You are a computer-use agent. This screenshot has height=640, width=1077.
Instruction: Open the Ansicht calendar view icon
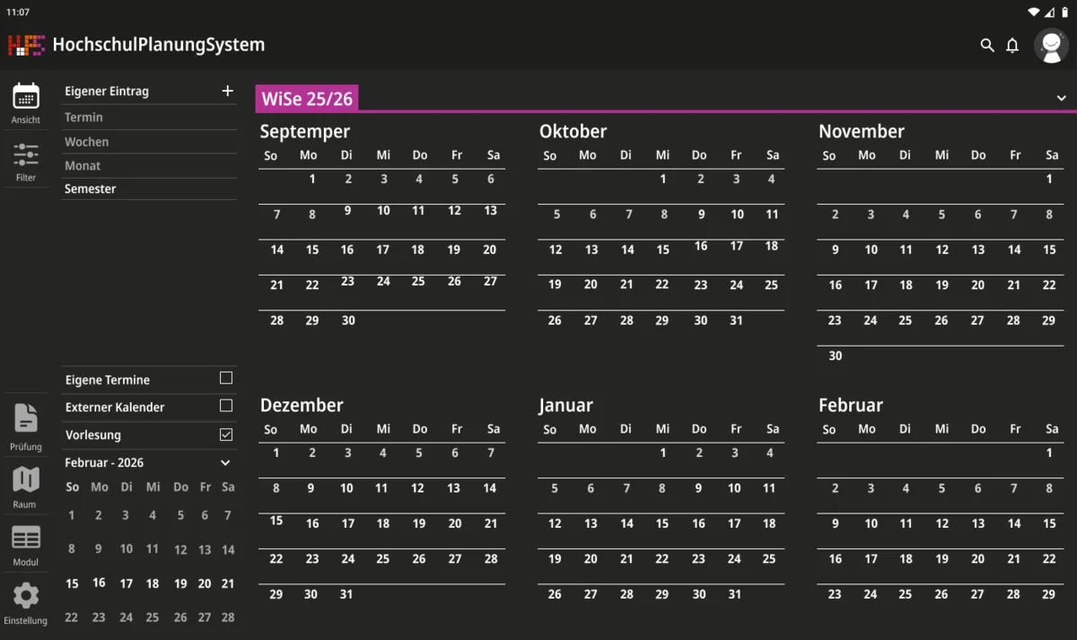pos(26,96)
